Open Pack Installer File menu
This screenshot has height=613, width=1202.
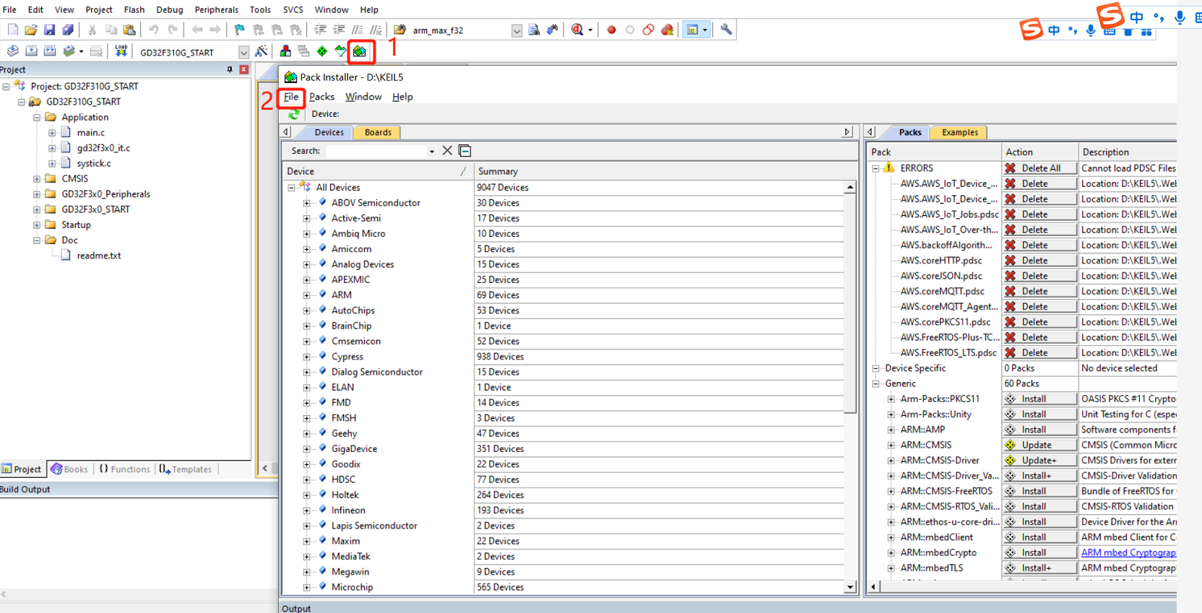[x=291, y=97]
